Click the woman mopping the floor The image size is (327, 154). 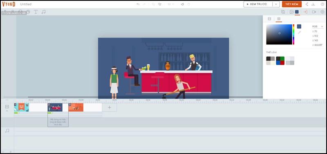(180, 86)
